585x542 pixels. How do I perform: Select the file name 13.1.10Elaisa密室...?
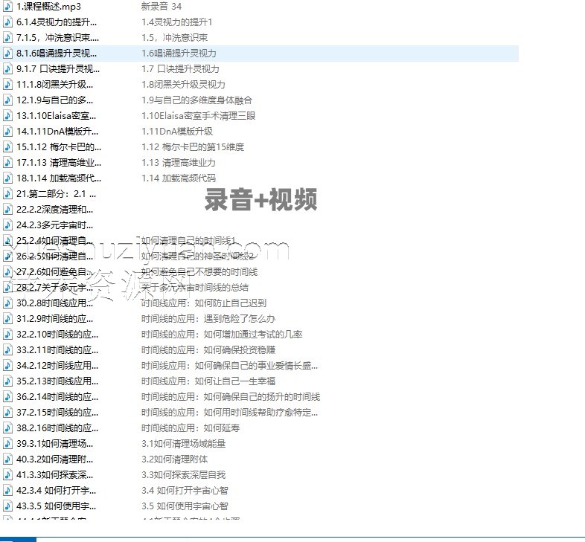tap(56, 116)
